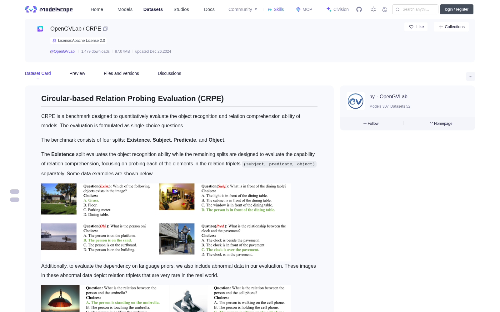This screenshot has width=500, height=312.
Task: Click the login / register button
Action: [457, 9]
